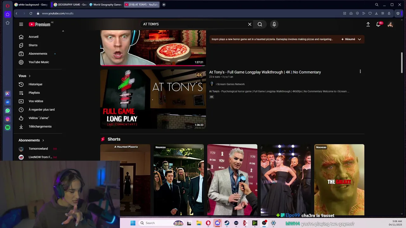This screenshot has height=228, width=406.
Task: Collapse sidebar using small up arrow
Action: point(63,31)
